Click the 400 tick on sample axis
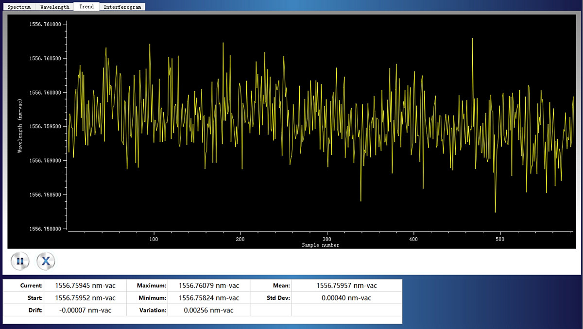Screen dimensions: 583x329 [414, 239]
